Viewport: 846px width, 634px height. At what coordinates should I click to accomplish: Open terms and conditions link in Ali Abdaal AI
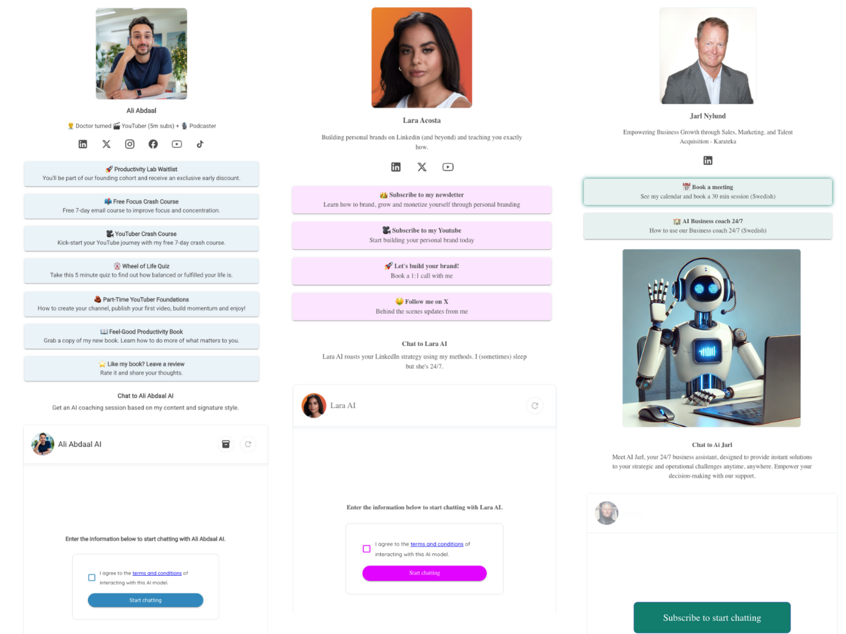click(x=157, y=573)
